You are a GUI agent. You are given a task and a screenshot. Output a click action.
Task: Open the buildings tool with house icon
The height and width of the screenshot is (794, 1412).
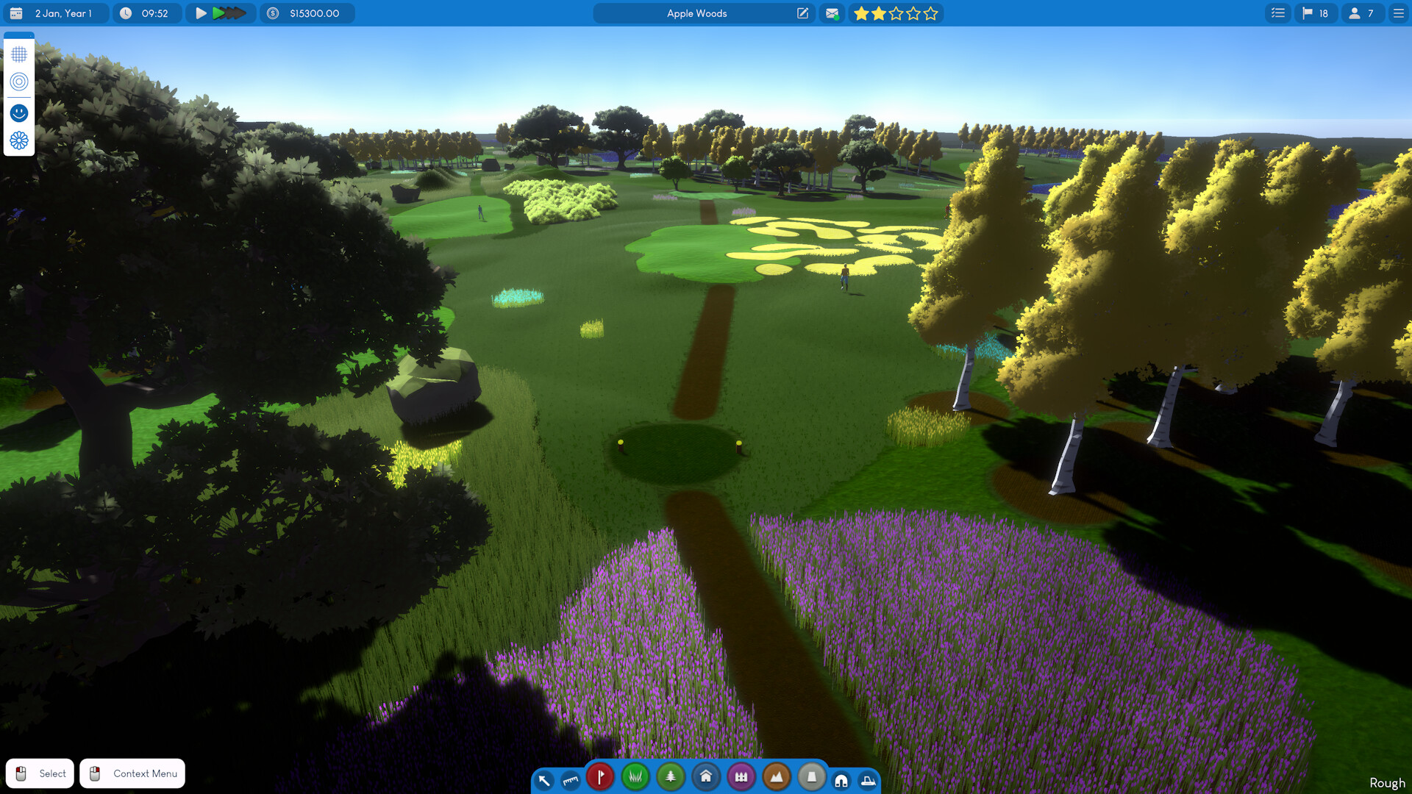(x=706, y=777)
